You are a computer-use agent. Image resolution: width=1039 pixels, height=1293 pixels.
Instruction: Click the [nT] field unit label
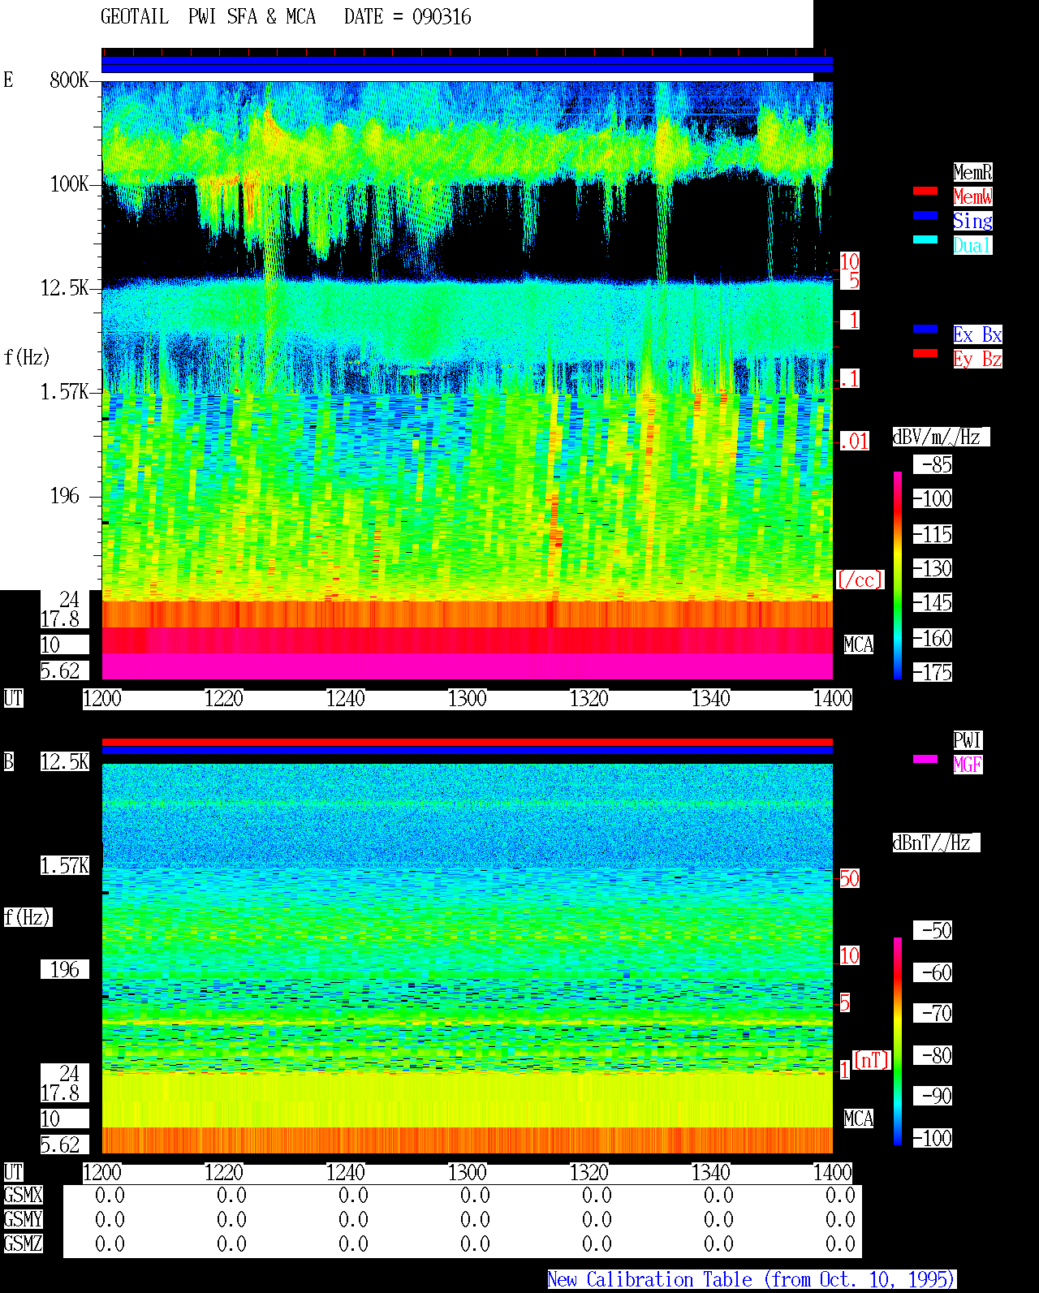tap(872, 1060)
